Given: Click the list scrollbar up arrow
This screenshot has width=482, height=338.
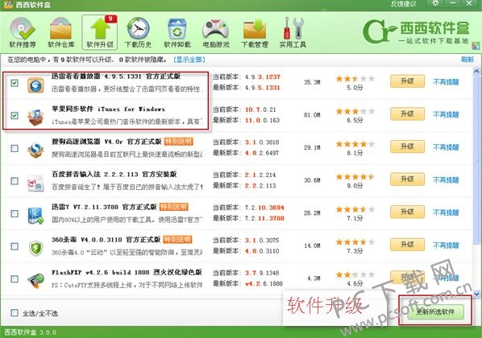Looking at the screenshot, I should pos(476,72).
